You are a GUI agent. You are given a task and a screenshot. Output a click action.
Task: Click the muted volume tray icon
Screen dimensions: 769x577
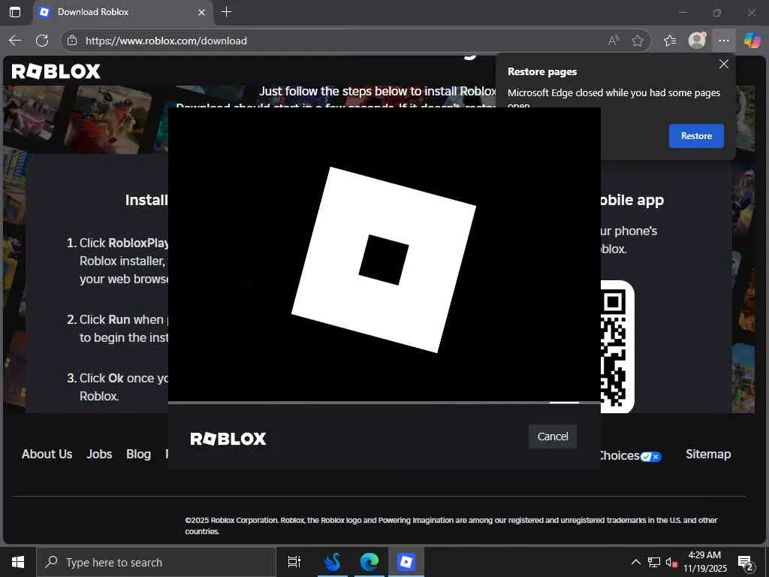[671, 562]
